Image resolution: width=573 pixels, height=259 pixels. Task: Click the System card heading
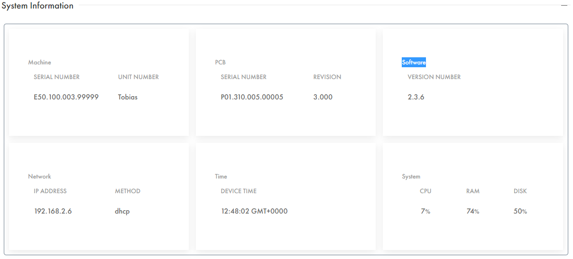click(x=411, y=177)
